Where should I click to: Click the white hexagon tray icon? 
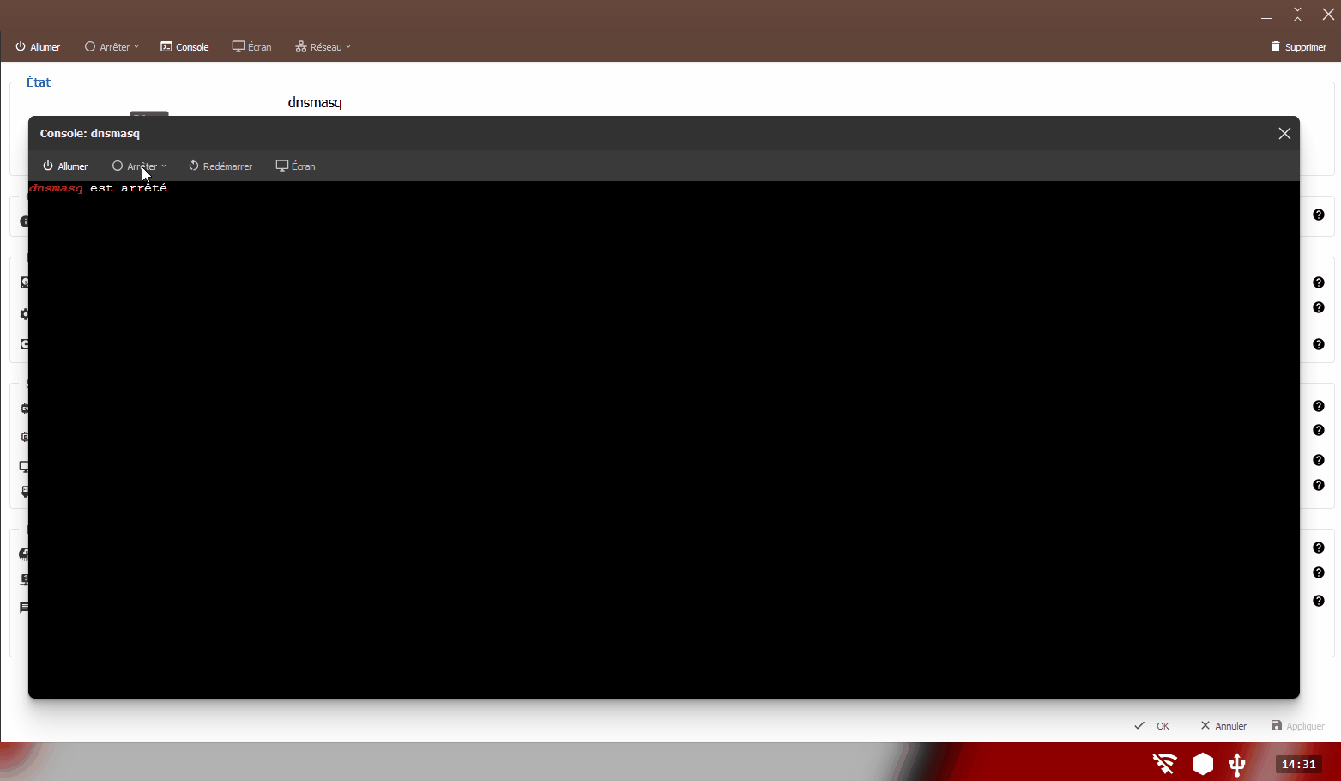(1202, 763)
